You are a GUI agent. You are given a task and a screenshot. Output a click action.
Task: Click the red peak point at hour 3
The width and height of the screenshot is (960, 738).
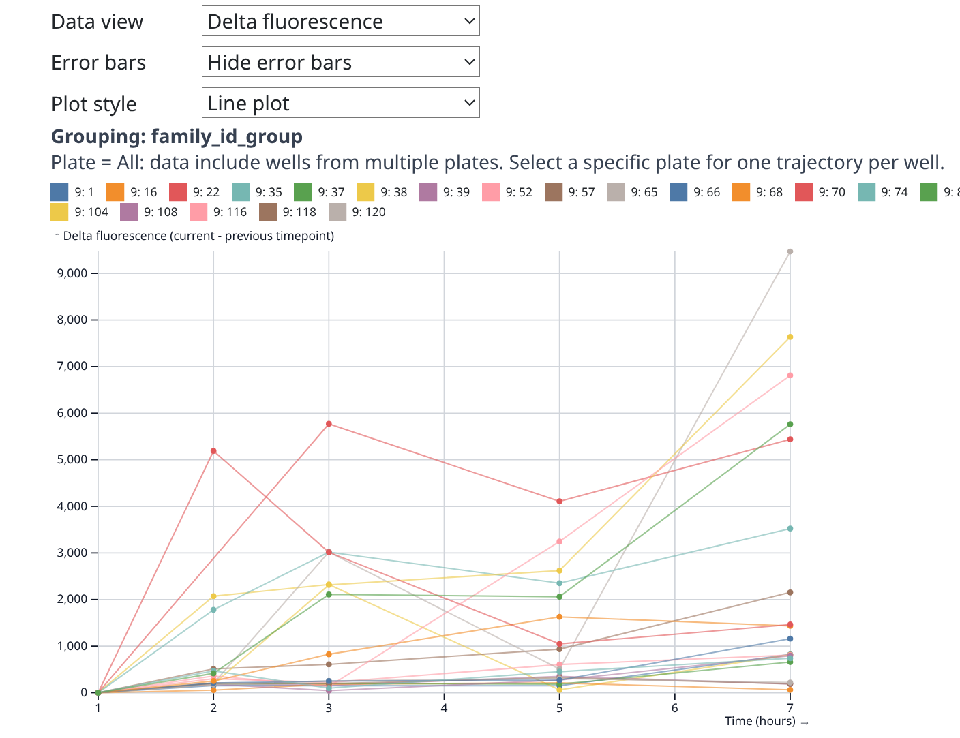pos(329,424)
